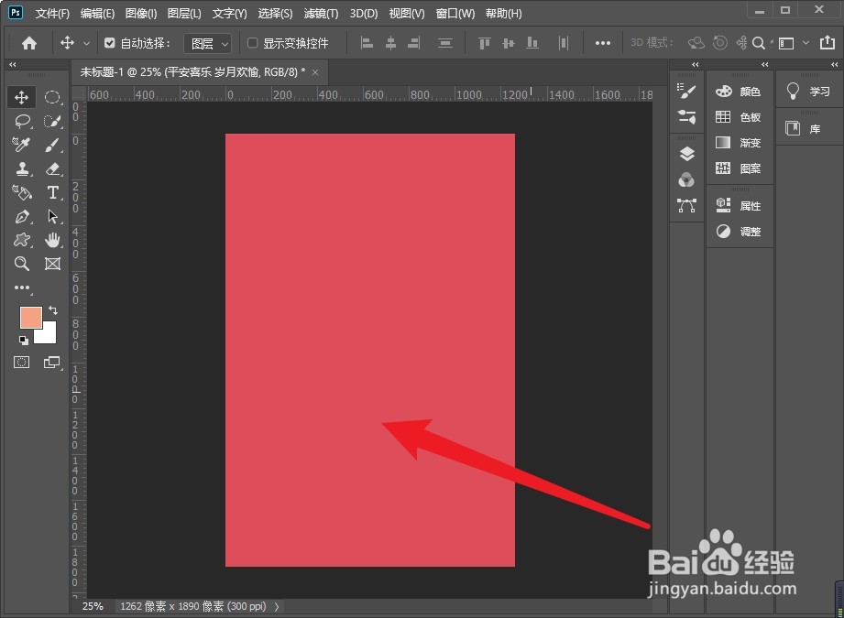This screenshot has height=618, width=844.
Task: Select the Hand tool
Action: 52,240
